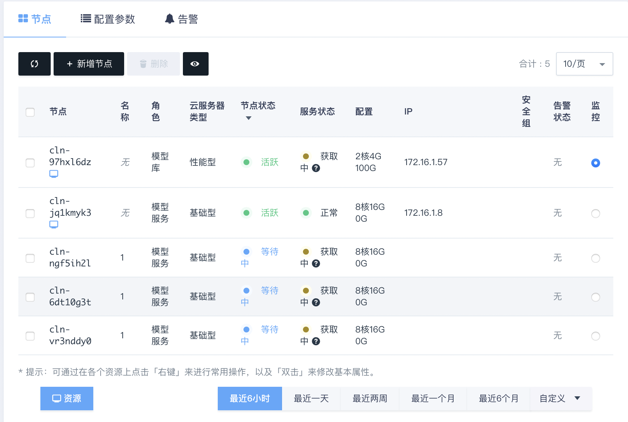Click the 服务状态 column header
The image size is (628, 422).
317,112
